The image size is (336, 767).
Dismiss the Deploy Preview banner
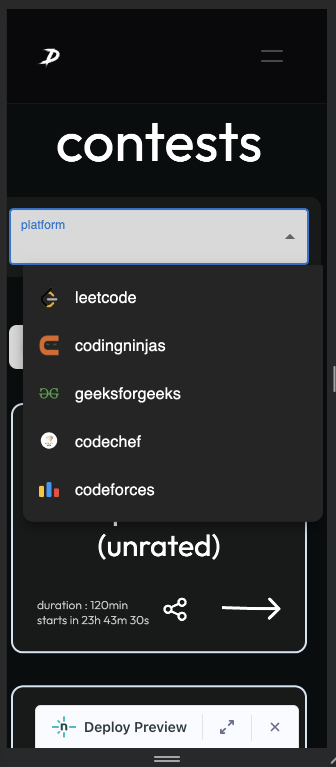click(x=274, y=727)
